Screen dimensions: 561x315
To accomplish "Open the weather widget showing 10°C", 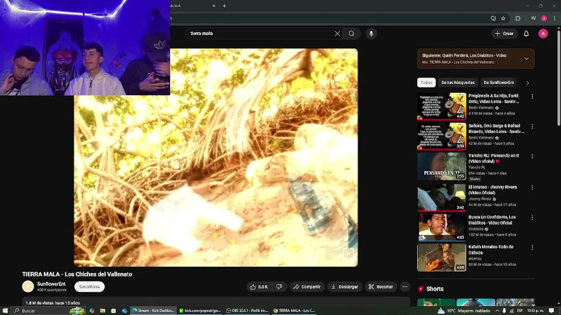I will click(x=465, y=311).
